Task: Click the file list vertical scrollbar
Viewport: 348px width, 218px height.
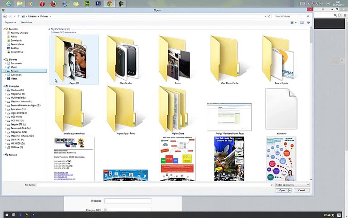Action: pyautogui.click(x=311, y=104)
